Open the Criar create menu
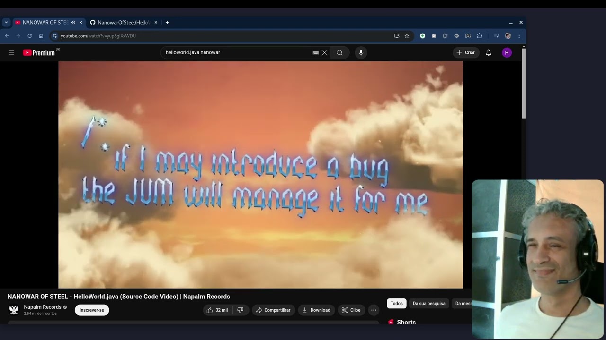Screen dimensions: 606x340 [465, 52]
